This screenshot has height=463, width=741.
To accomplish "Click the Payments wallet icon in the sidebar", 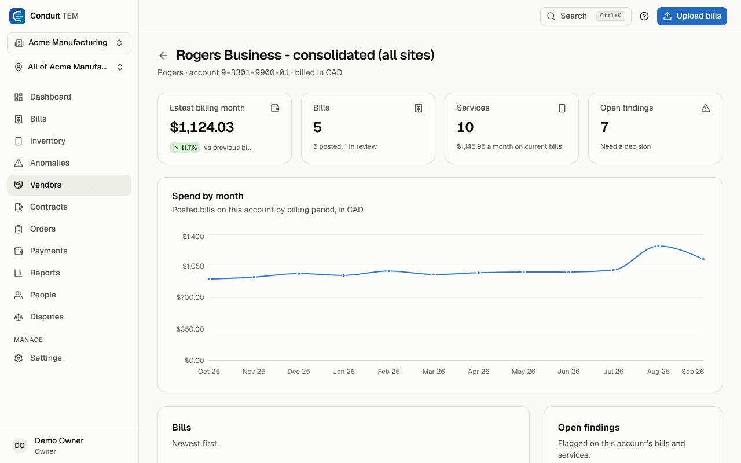I will (19, 251).
